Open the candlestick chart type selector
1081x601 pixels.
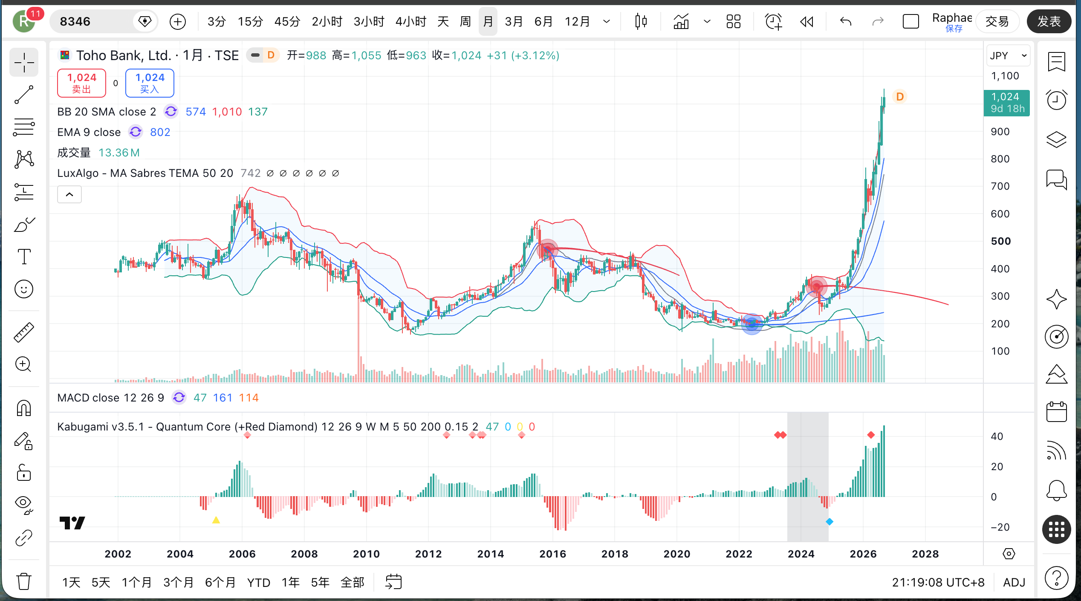click(641, 21)
